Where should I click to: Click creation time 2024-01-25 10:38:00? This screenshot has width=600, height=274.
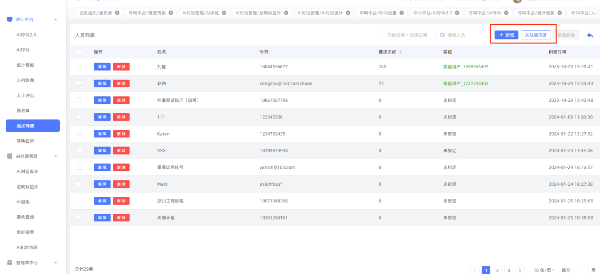[x=571, y=218]
